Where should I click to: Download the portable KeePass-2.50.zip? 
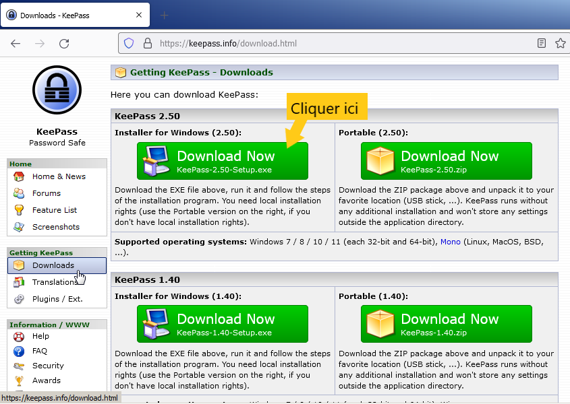[447, 161]
